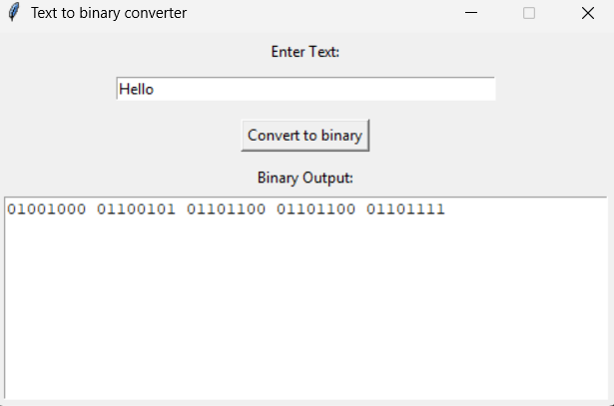Click the window title Text to binary converter

pyautogui.click(x=108, y=13)
